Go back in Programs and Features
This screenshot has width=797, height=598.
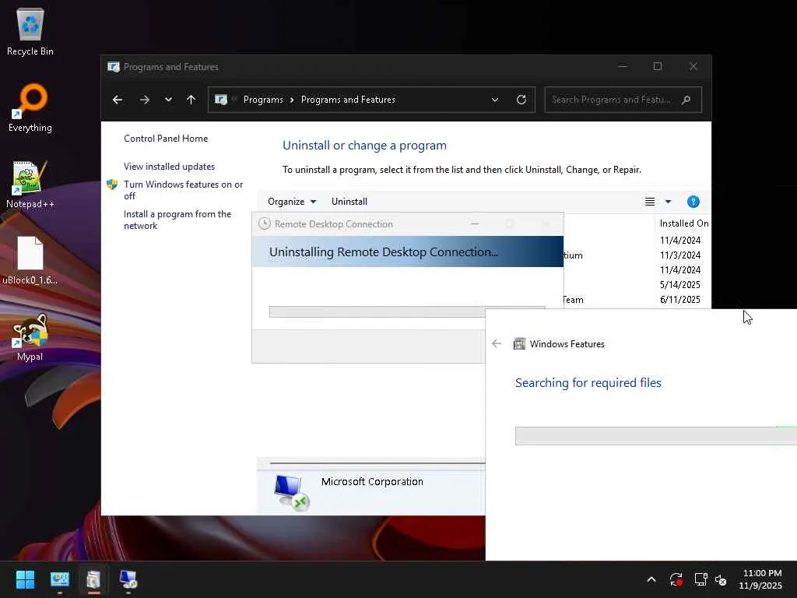118,100
